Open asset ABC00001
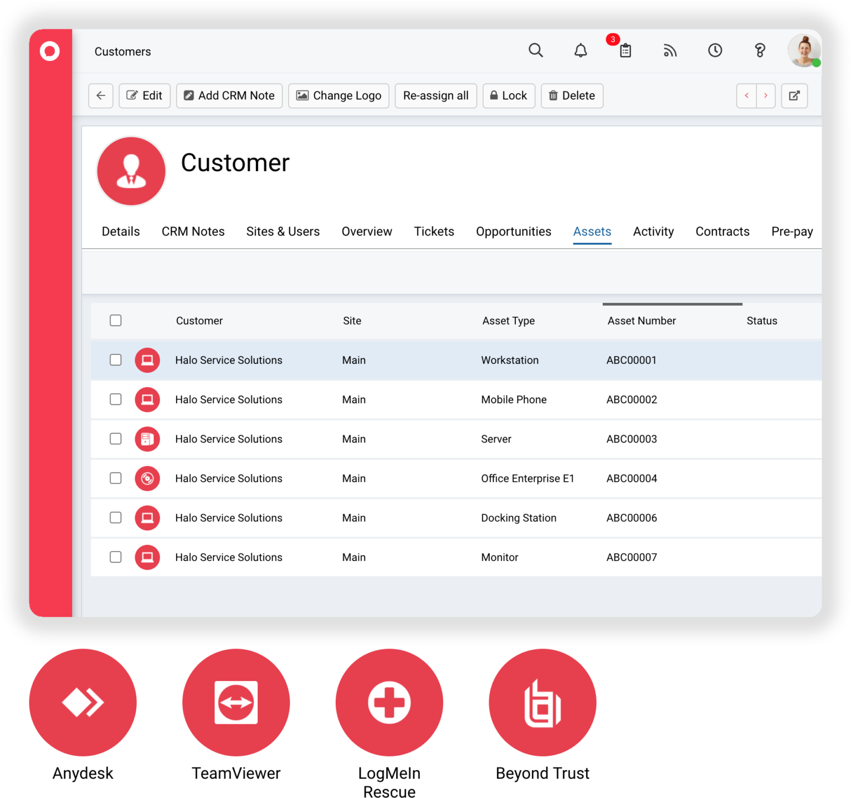 [632, 360]
